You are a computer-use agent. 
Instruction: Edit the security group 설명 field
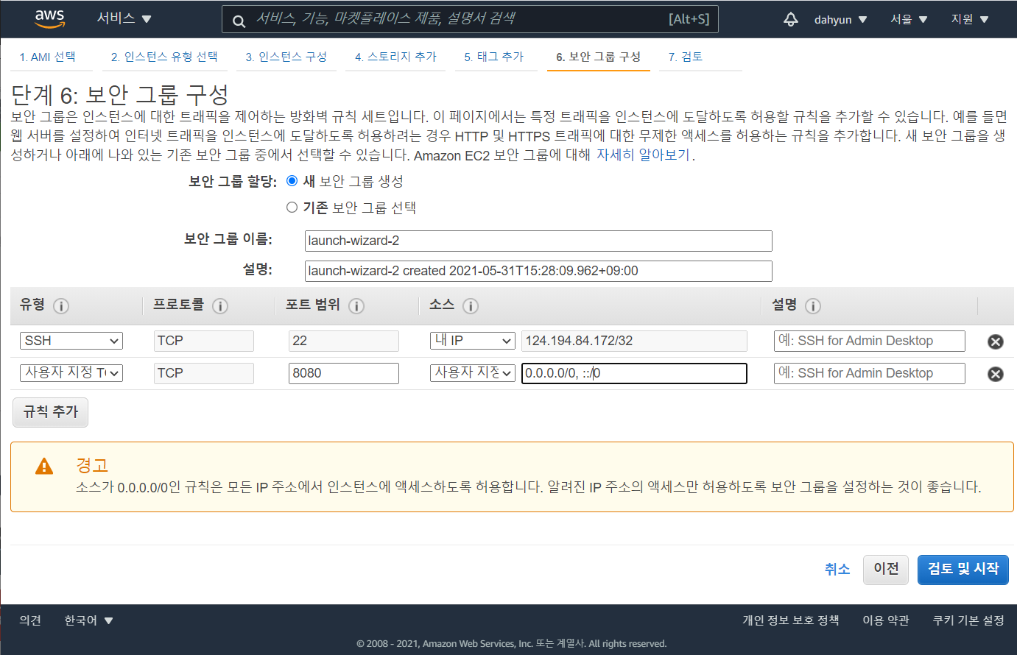pos(538,271)
